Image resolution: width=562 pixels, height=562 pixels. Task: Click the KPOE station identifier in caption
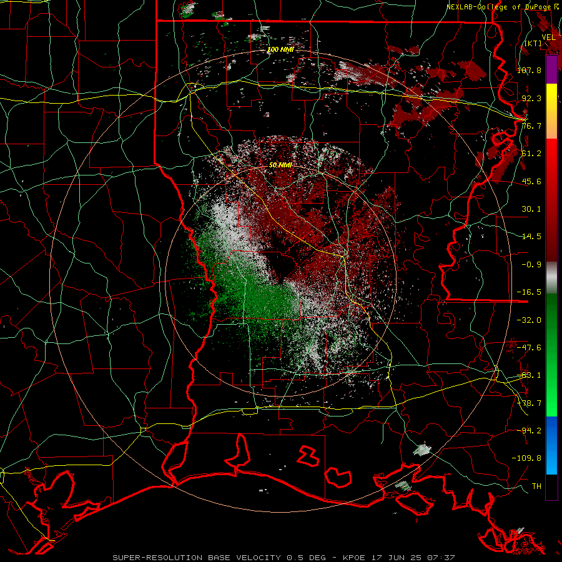point(355,558)
